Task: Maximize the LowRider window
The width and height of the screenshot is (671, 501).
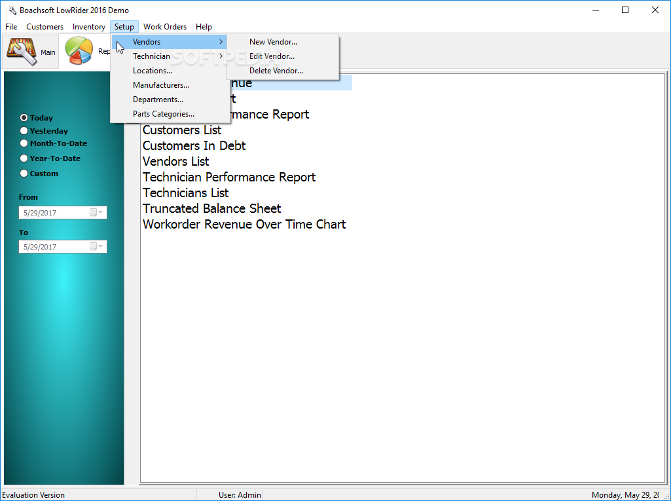Action: click(625, 10)
